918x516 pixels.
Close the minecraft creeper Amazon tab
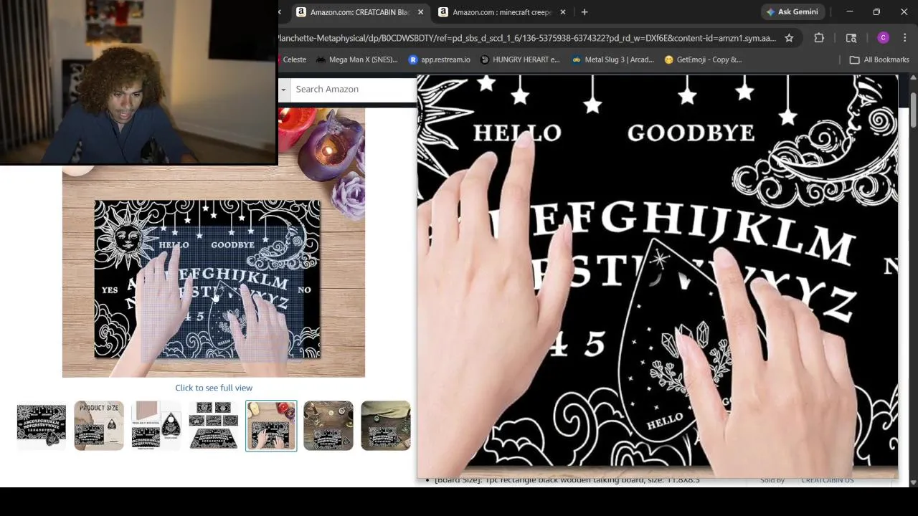pyautogui.click(x=562, y=12)
